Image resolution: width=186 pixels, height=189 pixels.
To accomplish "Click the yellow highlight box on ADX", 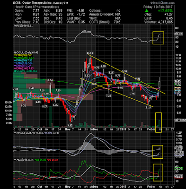I will [158, 172].
